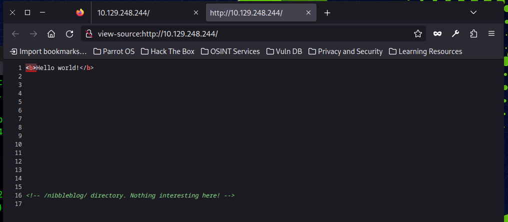
Task: Open the Firefox hamburger menu
Action: coord(491,33)
